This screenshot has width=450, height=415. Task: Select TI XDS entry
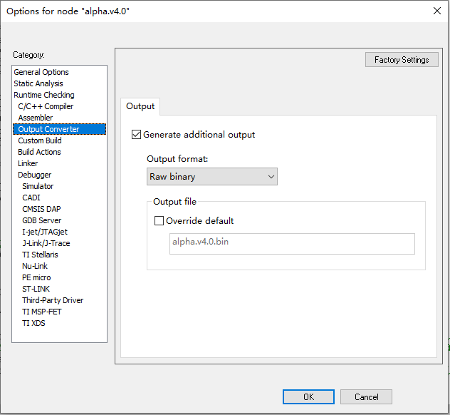coord(34,323)
